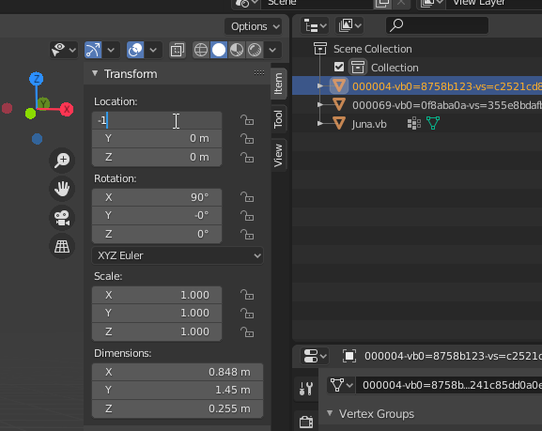Viewport: 542px width, 431px height.
Task: Click the Z axis on navigation gizmo
Action: tap(37, 79)
